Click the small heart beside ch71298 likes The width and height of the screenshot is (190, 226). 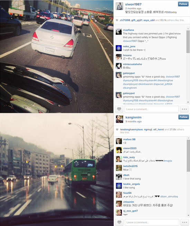pos(117,20)
